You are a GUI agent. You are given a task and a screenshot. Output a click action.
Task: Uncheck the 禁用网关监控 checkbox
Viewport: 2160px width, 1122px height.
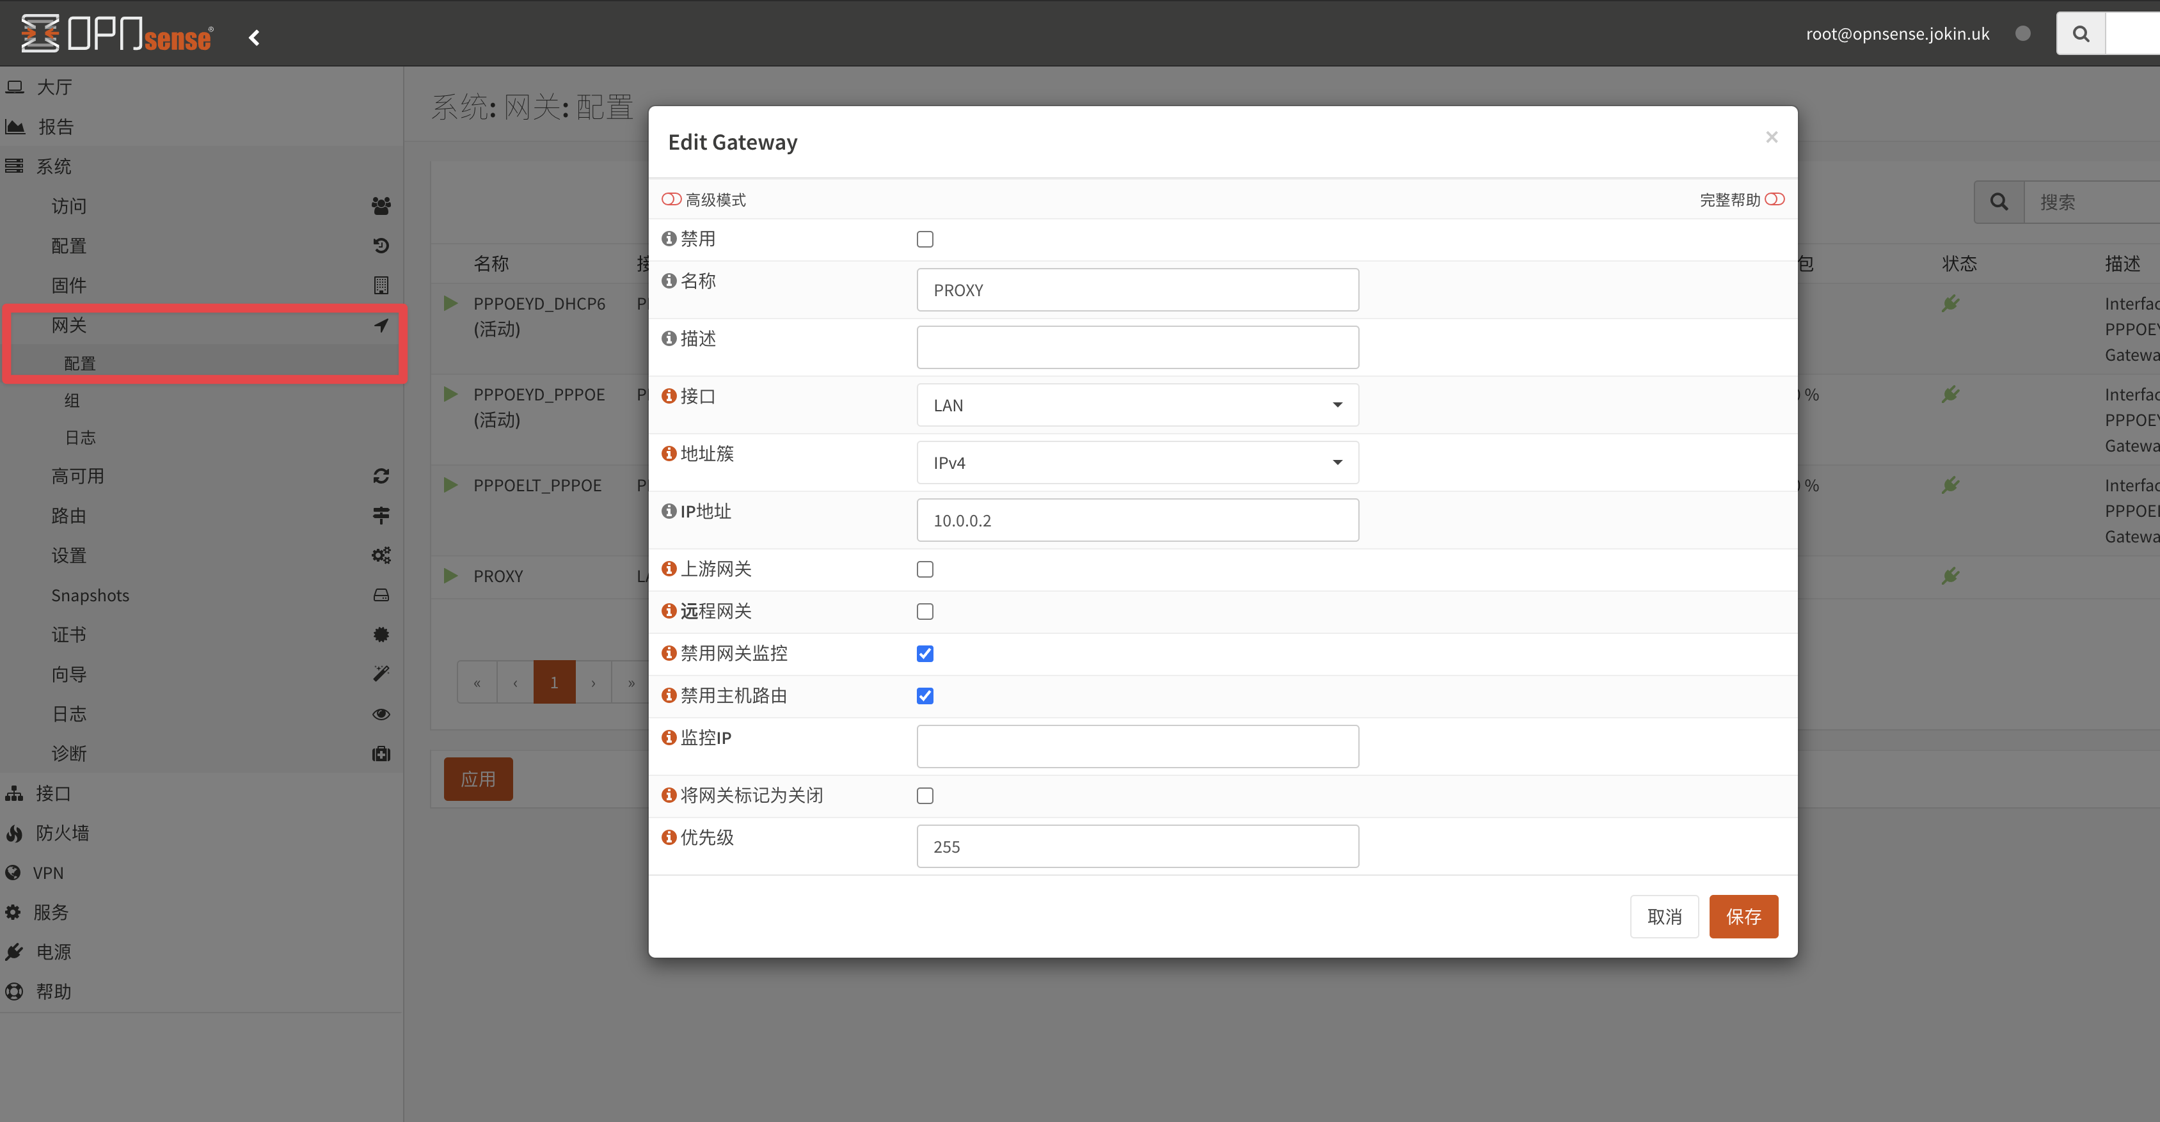925,653
